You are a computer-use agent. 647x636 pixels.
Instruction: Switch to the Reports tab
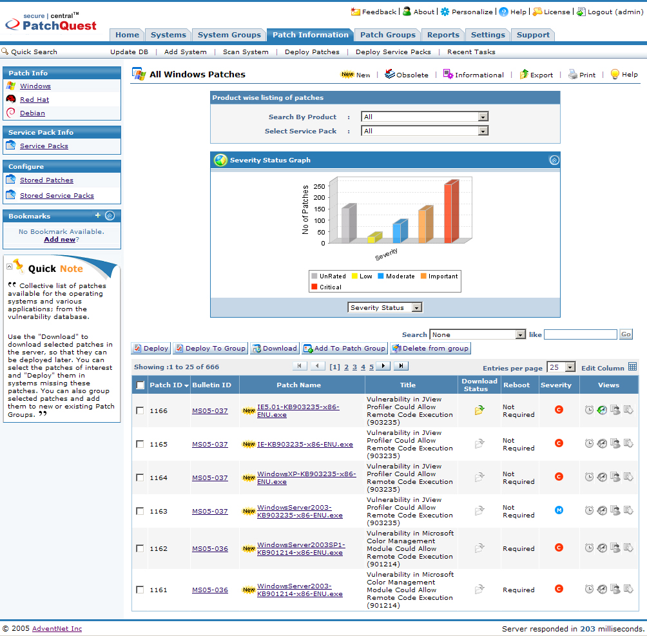click(443, 35)
